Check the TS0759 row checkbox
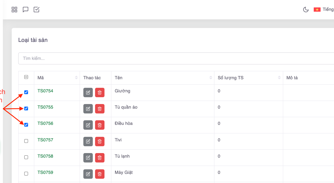 point(26,174)
